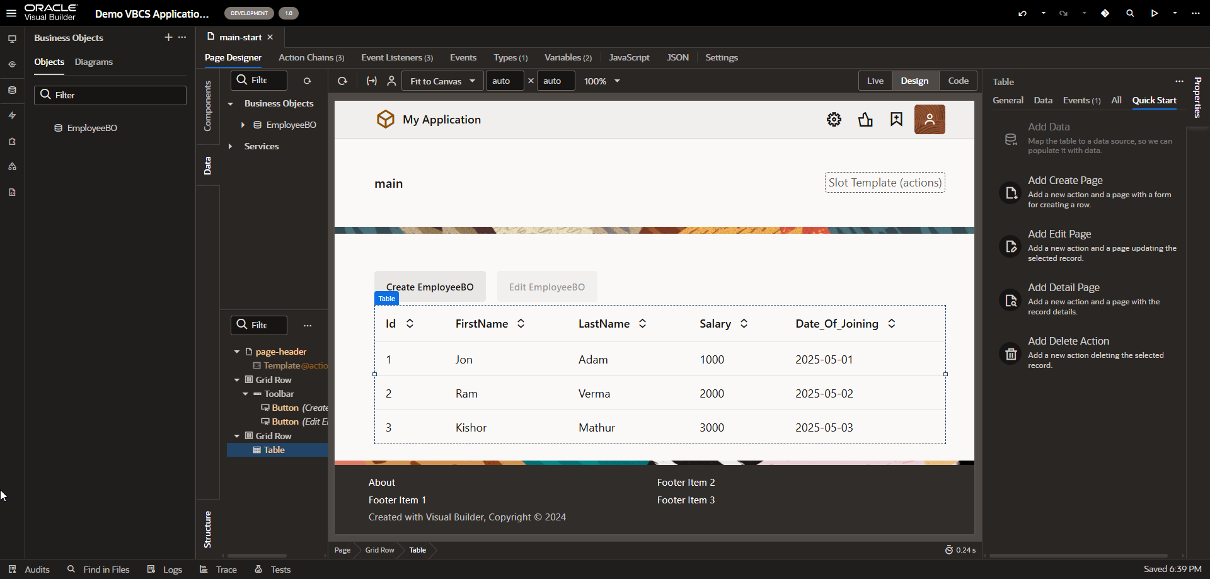Toggle the Quick Start tab for Table

1155,101
